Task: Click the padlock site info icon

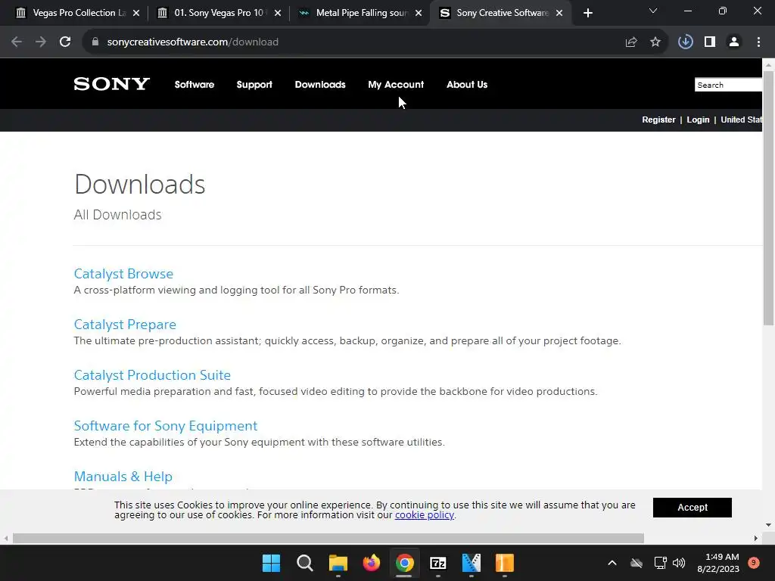Action: 95,42
